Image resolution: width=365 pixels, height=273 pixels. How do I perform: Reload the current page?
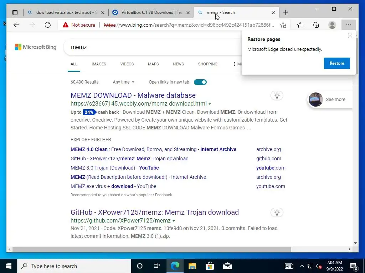pos(48,25)
